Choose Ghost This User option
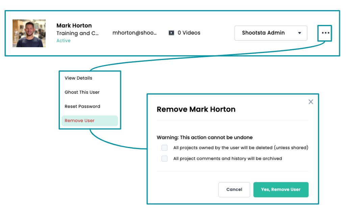The width and height of the screenshot is (346, 209). click(82, 92)
